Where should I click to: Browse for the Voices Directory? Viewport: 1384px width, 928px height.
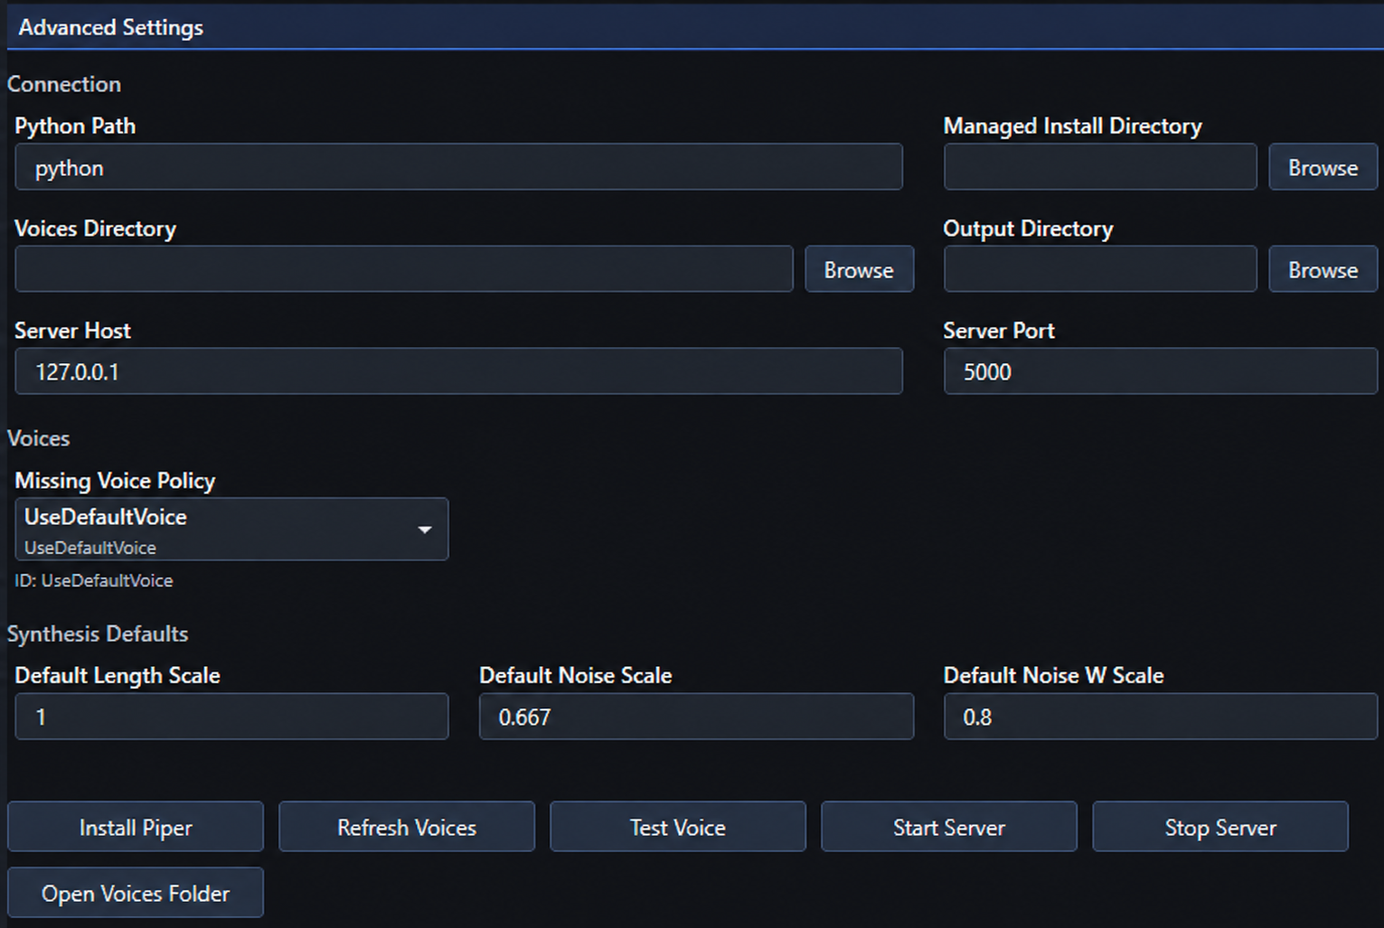pos(859,269)
